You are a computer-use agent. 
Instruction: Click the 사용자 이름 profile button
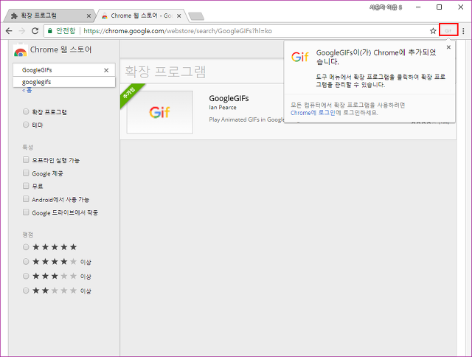click(x=386, y=7)
